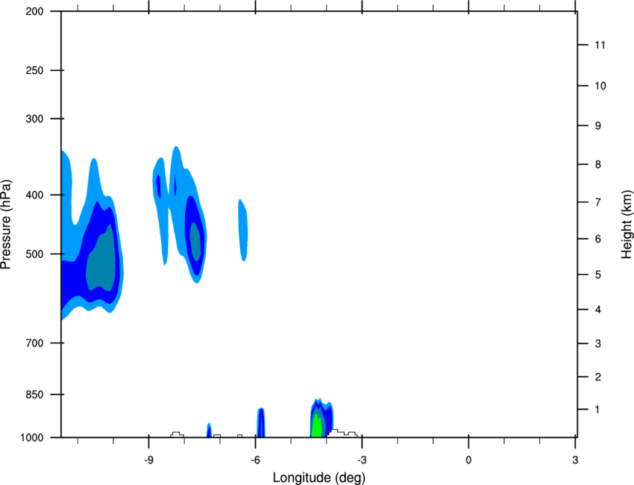Click pressure tick label 1000
This screenshot has width=634, height=485.
pyautogui.click(x=32, y=438)
